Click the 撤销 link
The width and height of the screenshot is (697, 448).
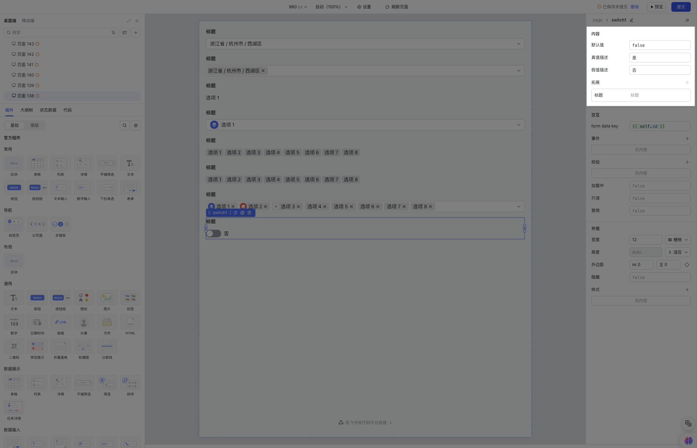(635, 7)
